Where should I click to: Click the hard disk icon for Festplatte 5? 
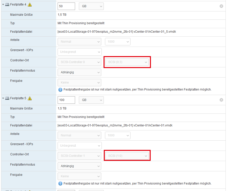pos(7,98)
